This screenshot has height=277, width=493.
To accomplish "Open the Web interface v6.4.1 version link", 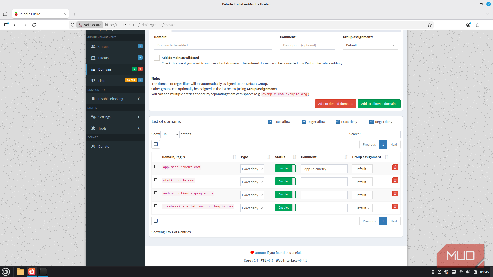I will [302, 260].
